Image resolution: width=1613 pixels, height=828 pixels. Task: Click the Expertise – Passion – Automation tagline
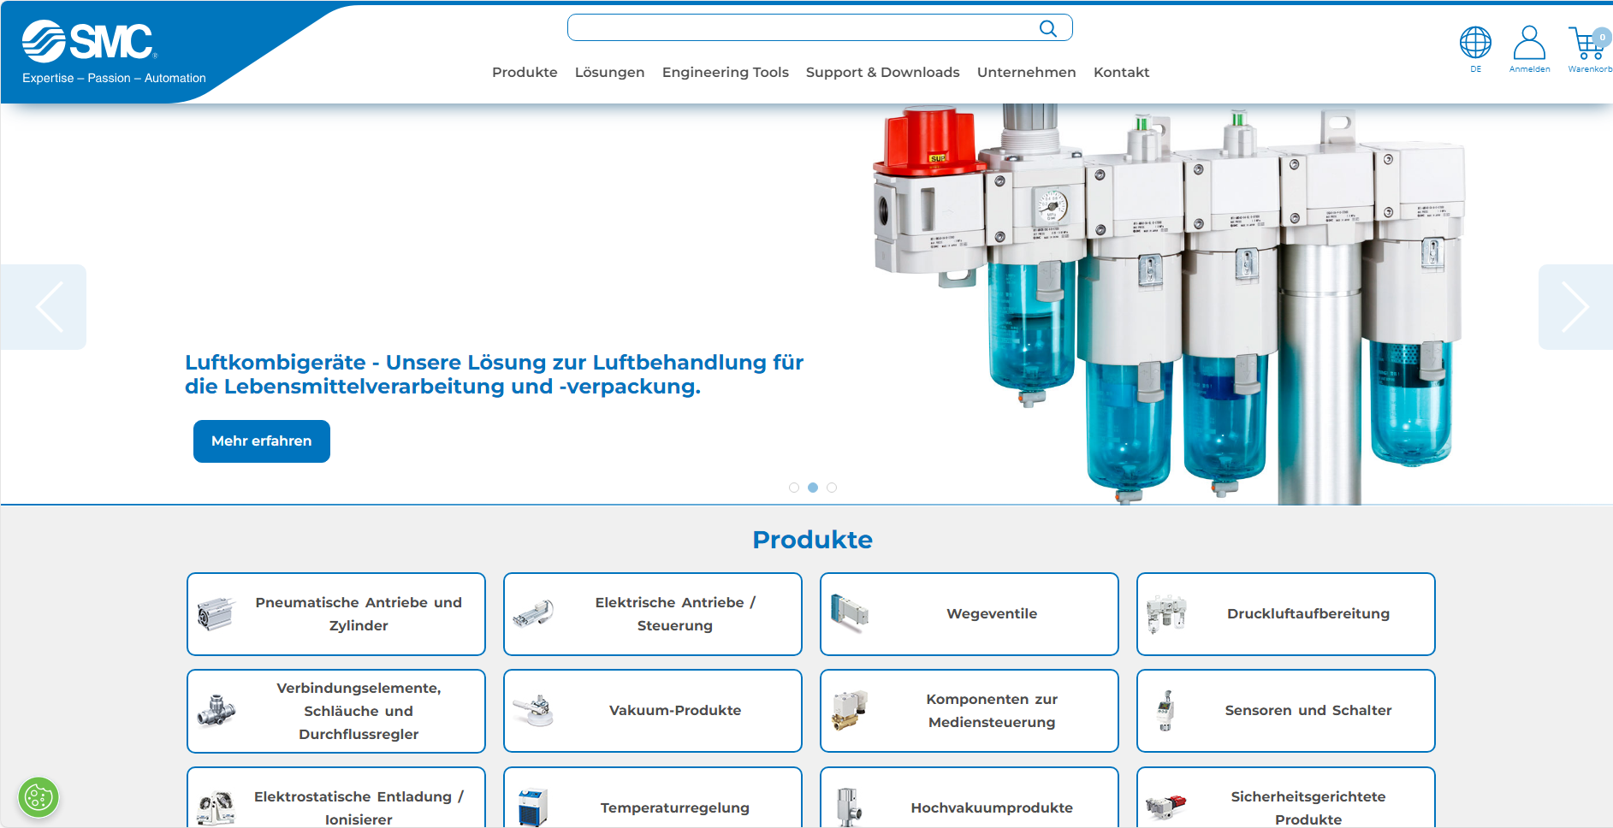pyautogui.click(x=114, y=78)
